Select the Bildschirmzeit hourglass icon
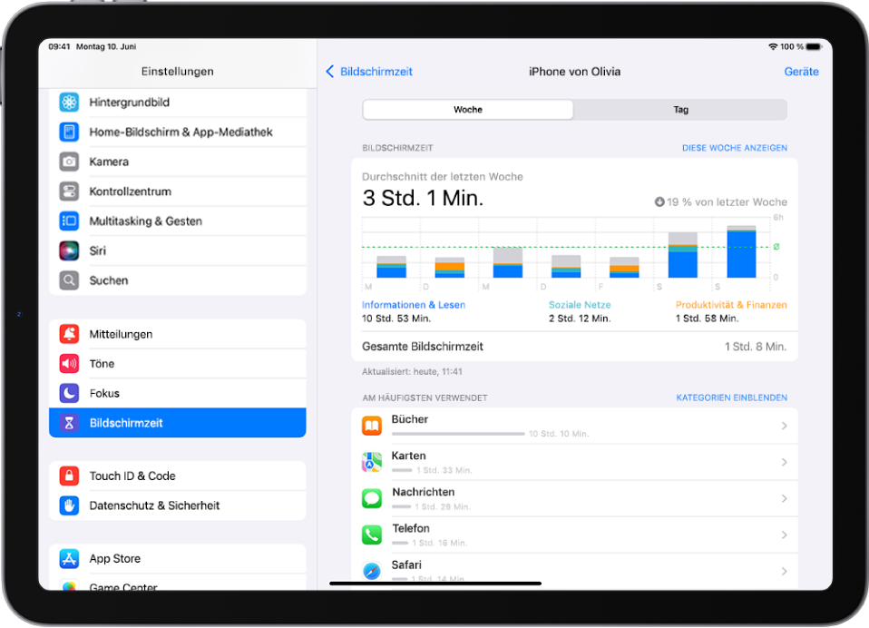Viewport: 869px width, 628px height. [69, 423]
